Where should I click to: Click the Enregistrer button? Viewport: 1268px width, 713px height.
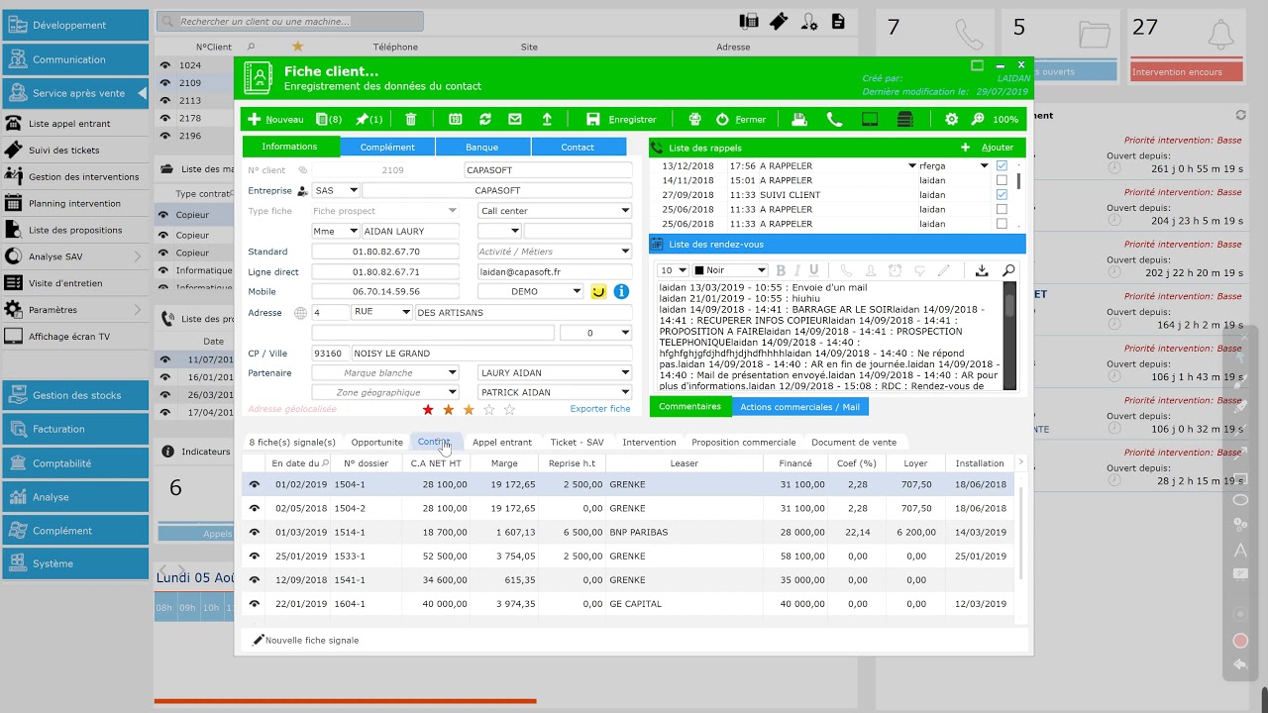(621, 119)
